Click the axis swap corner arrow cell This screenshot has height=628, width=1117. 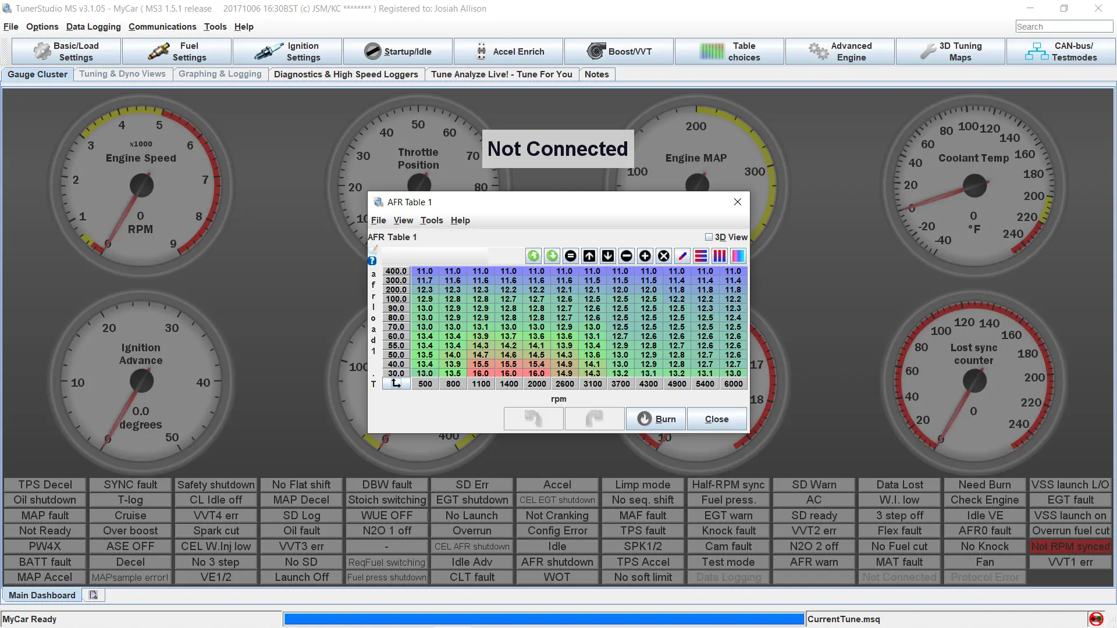point(396,384)
